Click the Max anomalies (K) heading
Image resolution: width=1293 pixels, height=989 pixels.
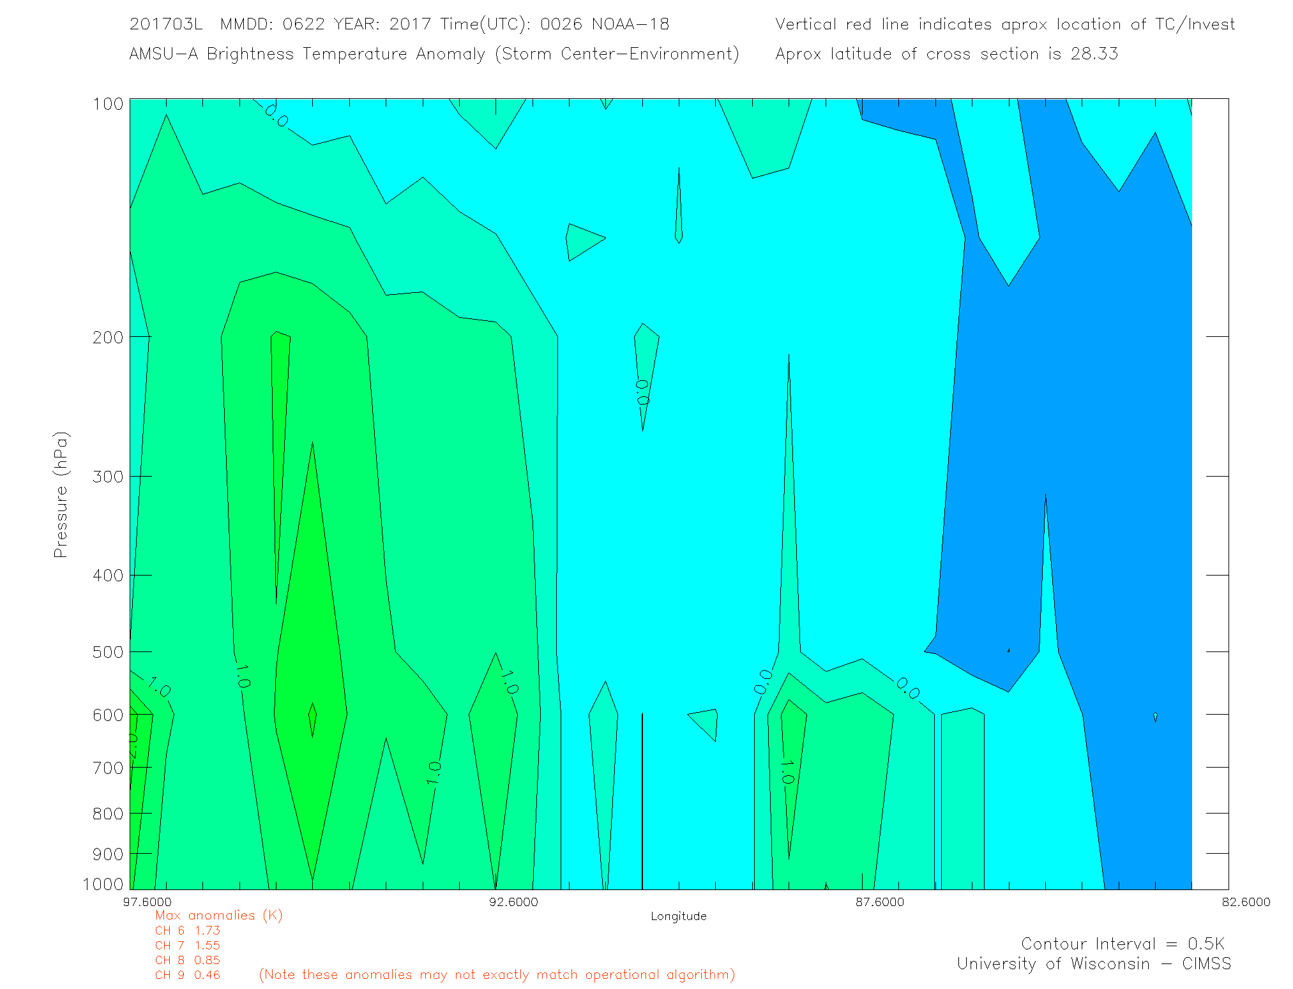tap(218, 916)
